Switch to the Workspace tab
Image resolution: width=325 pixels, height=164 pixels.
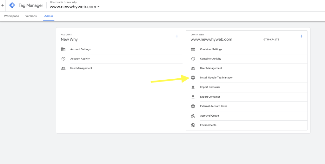tap(11, 16)
